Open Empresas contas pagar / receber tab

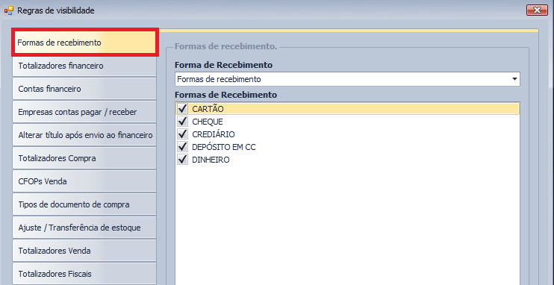84,112
